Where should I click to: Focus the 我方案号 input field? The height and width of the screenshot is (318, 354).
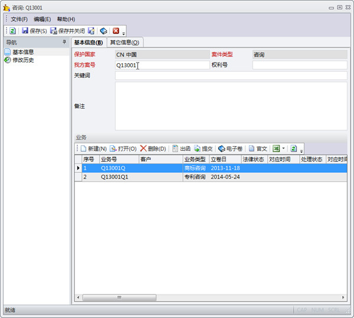[162, 65]
